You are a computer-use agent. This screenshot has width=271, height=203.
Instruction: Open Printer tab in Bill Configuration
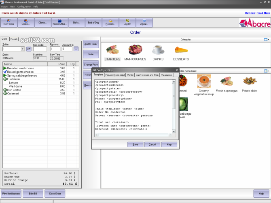130,75
